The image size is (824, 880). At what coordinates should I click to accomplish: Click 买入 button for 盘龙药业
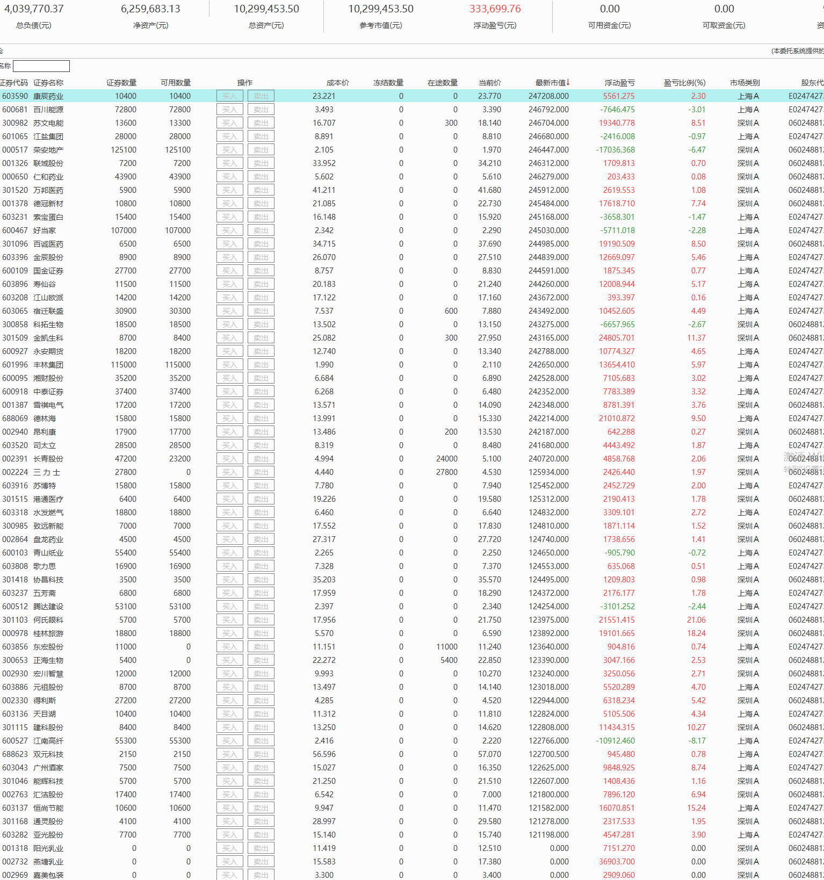click(x=230, y=539)
